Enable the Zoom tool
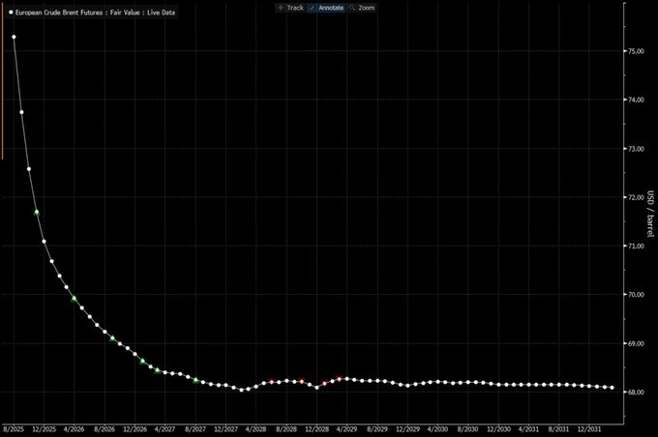 pyautogui.click(x=362, y=8)
